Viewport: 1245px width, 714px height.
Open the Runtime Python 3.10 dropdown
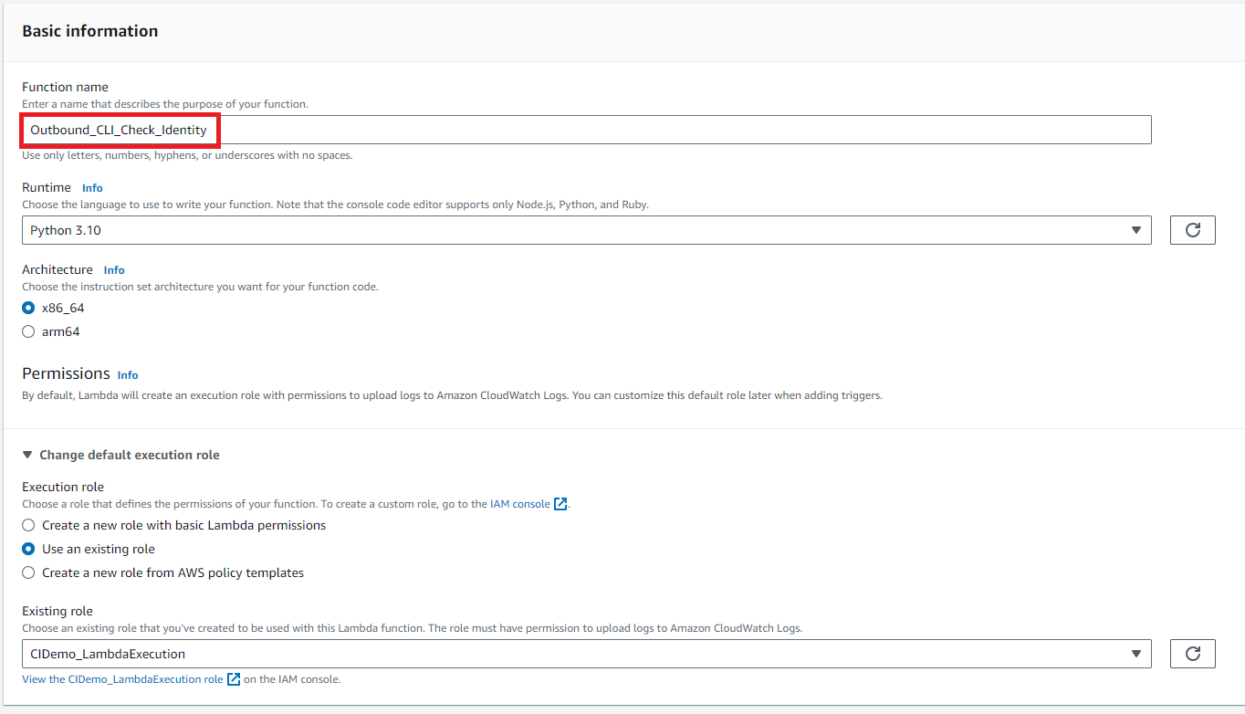click(x=587, y=230)
